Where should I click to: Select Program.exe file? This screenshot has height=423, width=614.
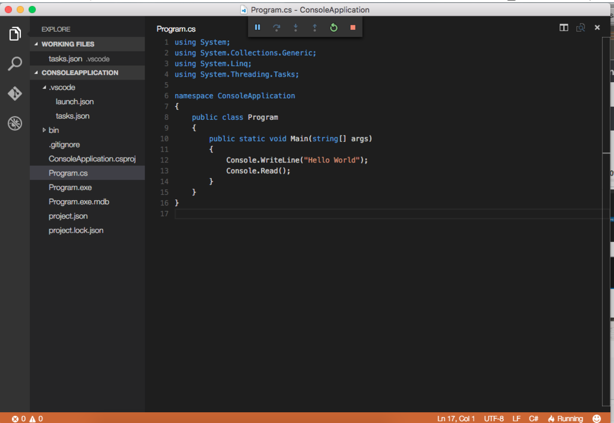coord(87,187)
